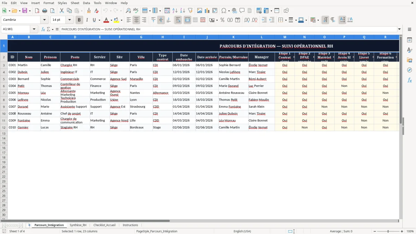The image size is (416, 234).
Task: Click the Save document icon
Action: coord(25,11)
